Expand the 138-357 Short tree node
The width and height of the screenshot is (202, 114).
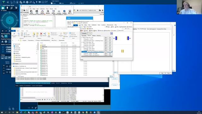[x=82, y=47]
